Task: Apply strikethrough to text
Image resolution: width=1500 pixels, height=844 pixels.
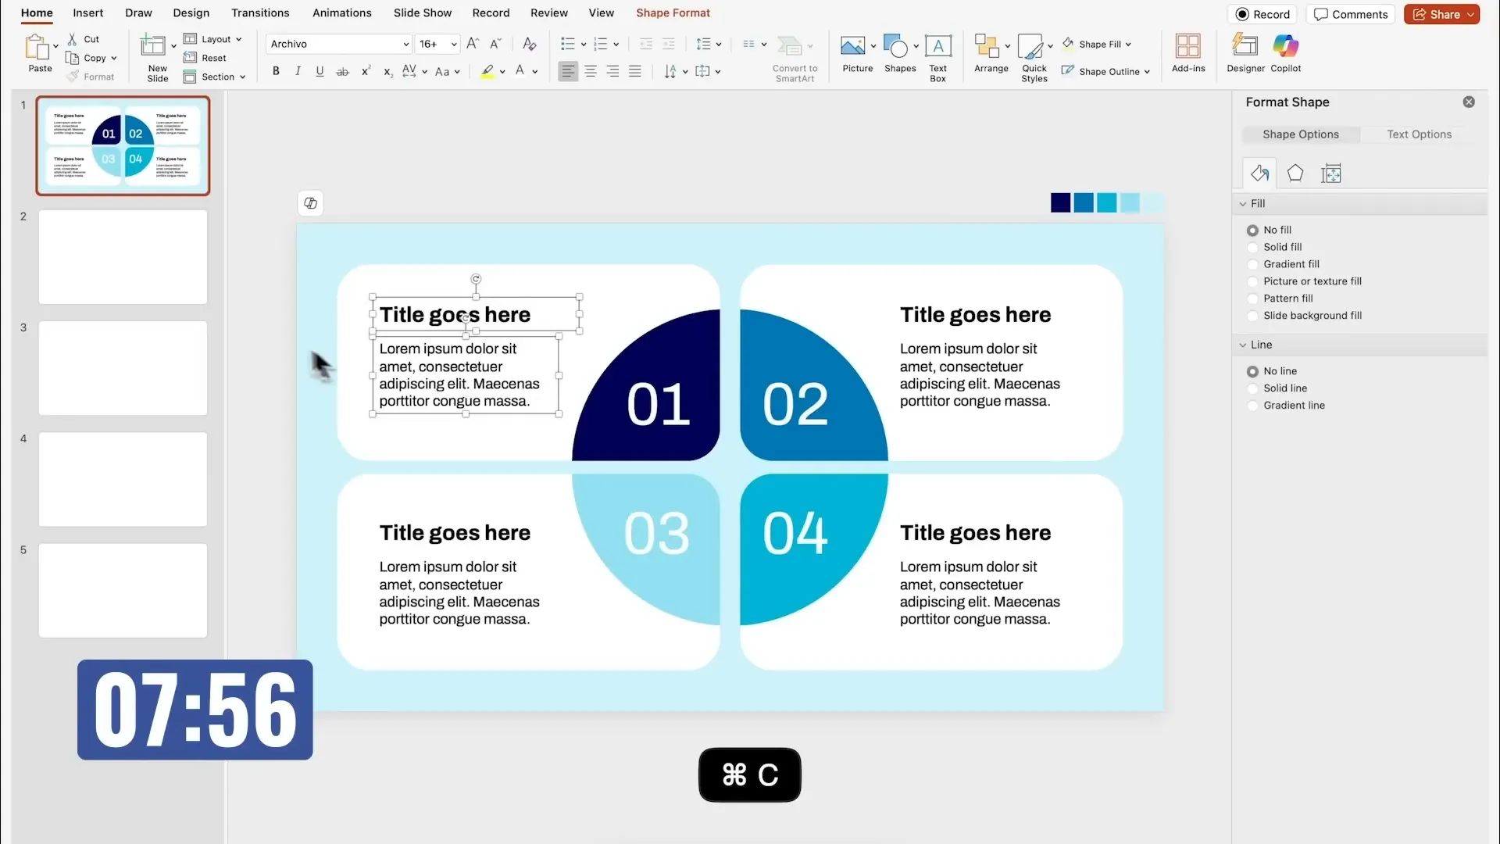Action: [x=342, y=71]
